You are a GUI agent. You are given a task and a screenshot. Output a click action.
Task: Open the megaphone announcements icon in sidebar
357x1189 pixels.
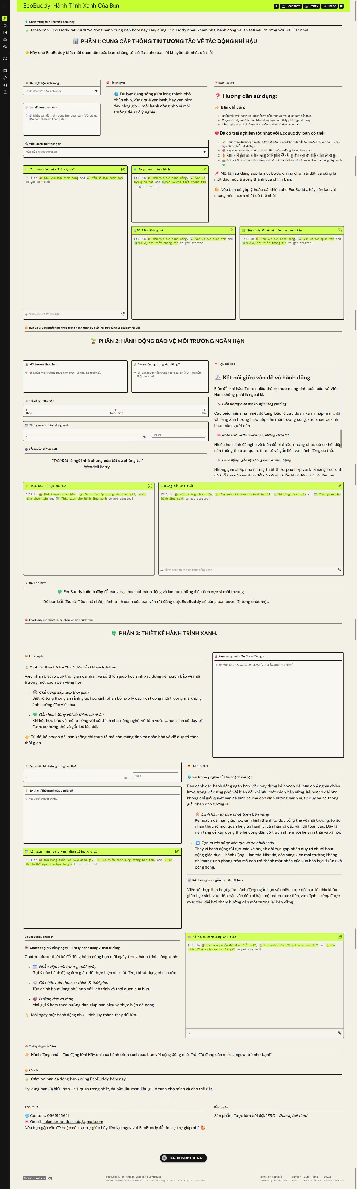click(5, 85)
